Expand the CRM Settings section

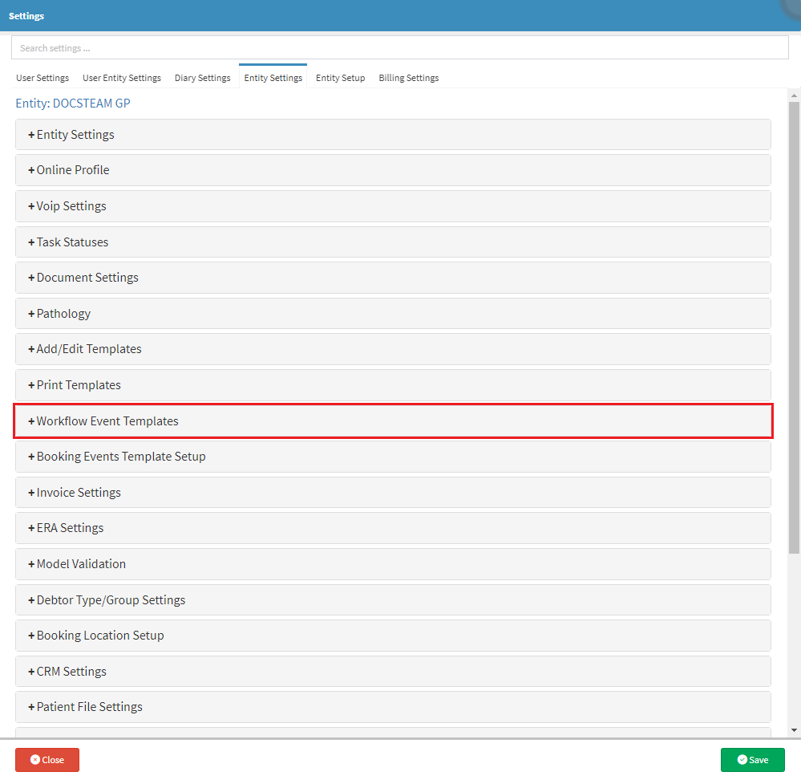(393, 671)
